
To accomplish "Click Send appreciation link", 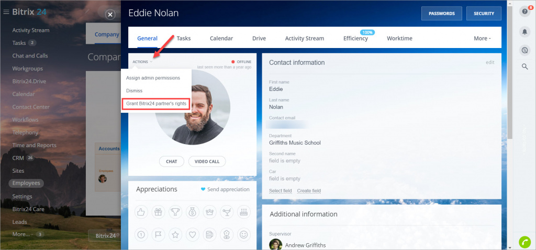I will (228, 189).
